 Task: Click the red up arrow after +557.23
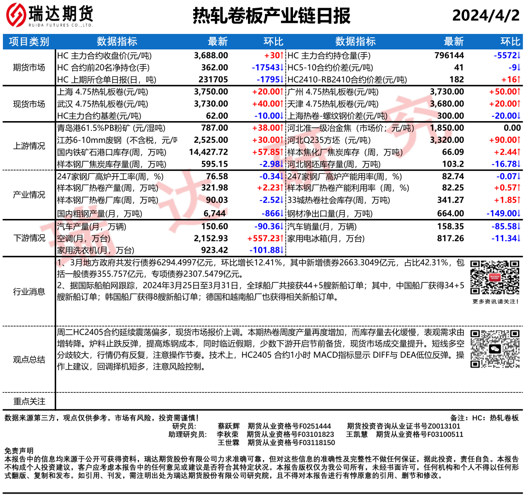click(281, 238)
